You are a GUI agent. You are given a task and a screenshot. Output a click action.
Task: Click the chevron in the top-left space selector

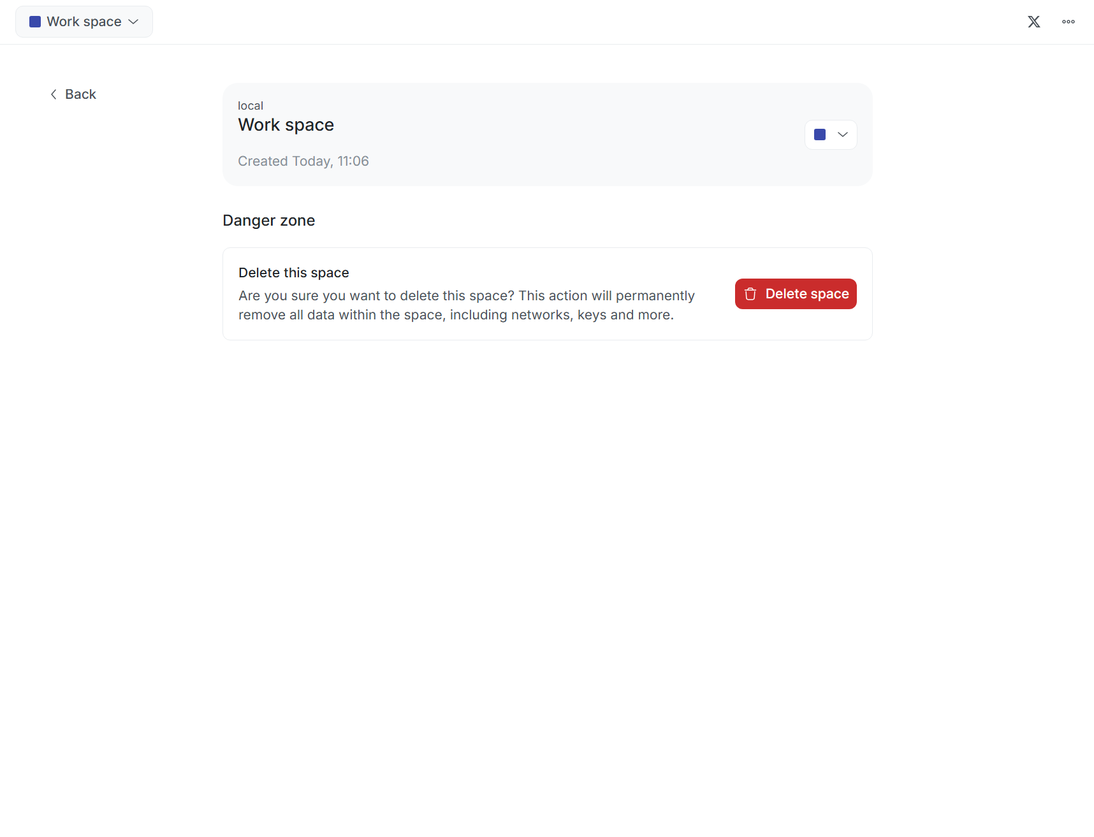[133, 22]
